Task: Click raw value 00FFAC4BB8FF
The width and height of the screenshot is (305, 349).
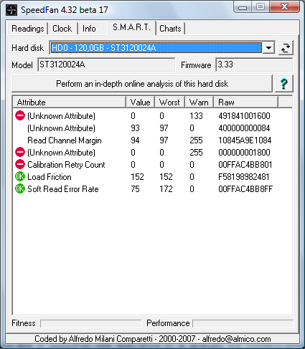Action: point(245,189)
